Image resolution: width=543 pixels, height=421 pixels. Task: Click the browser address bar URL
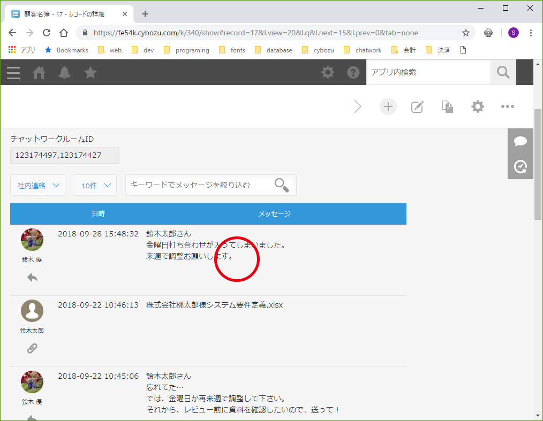coord(255,33)
